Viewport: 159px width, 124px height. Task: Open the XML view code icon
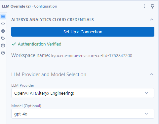tap(3, 24)
